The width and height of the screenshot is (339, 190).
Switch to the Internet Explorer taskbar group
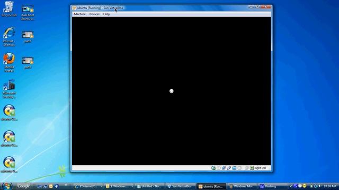tap(88, 186)
